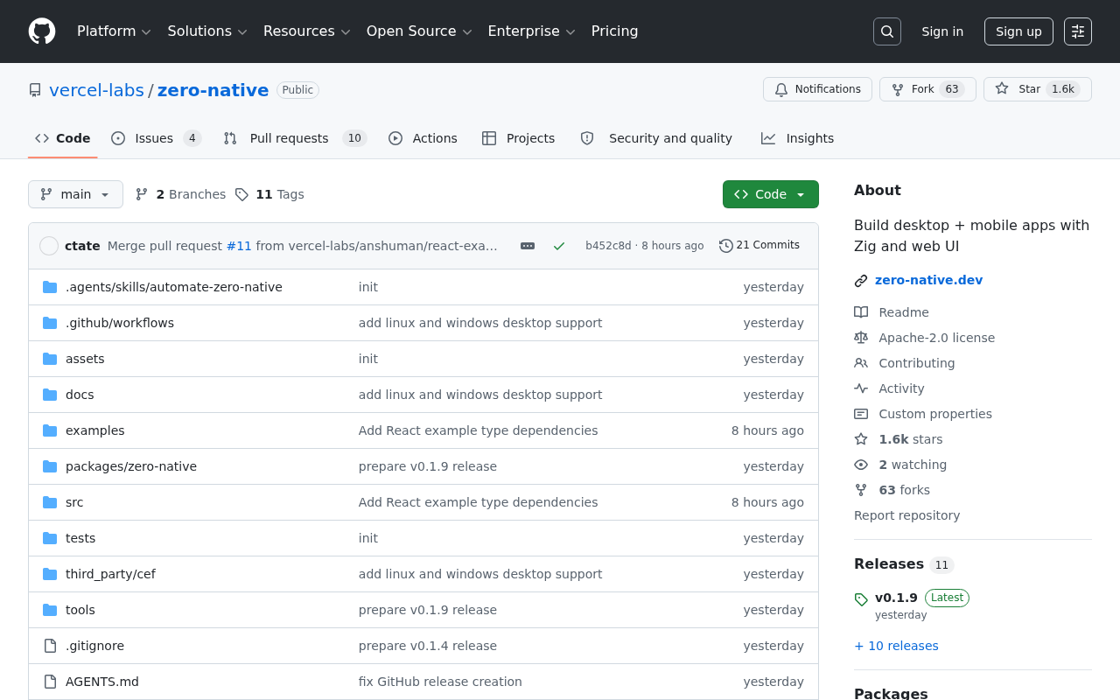This screenshot has width=1120, height=700.
Task: Open the third_party/cef folder
Action: pyautogui.click(x=110, y=574)
